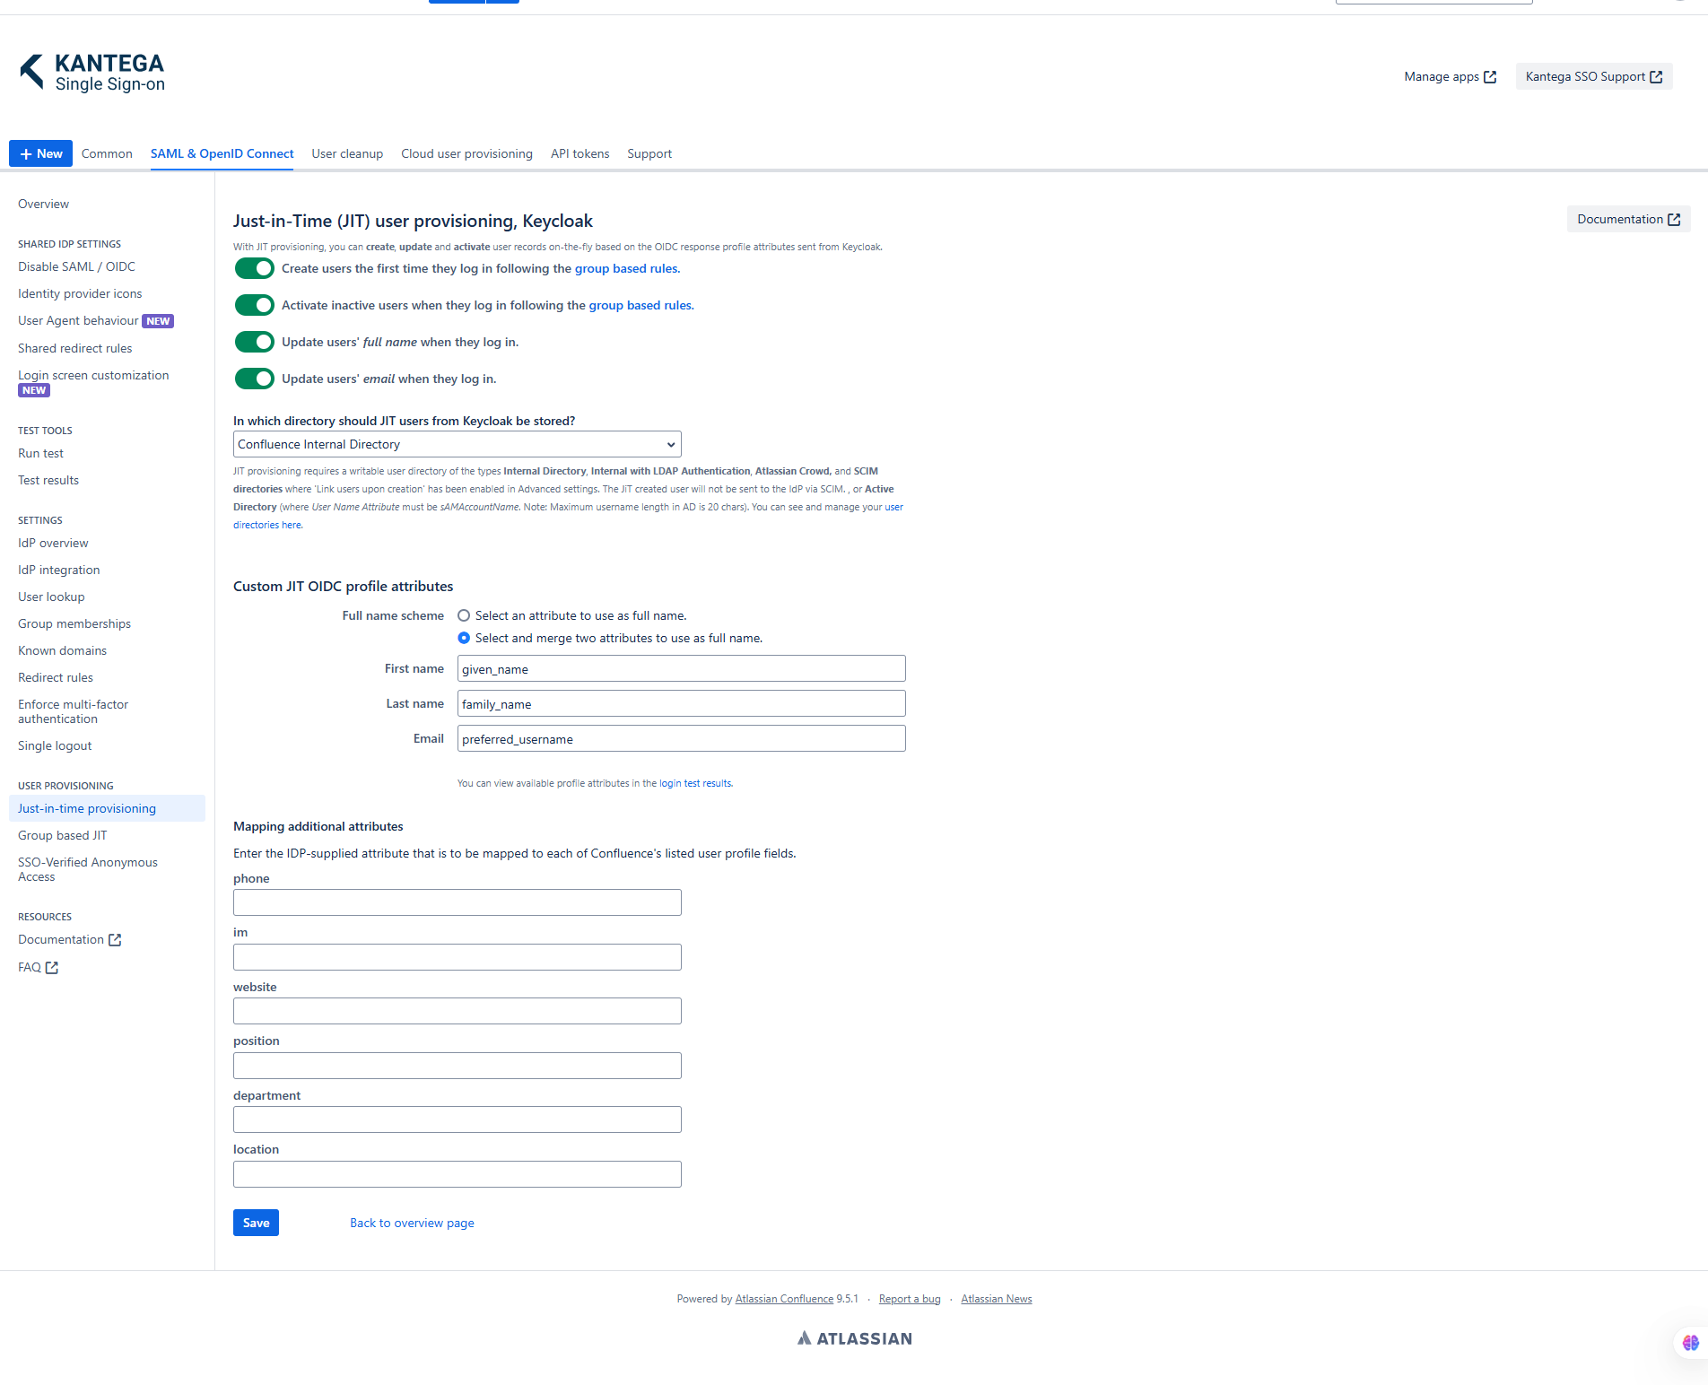Switch to the Support tab
The image size is (1708, 1385).
(649, 154)
